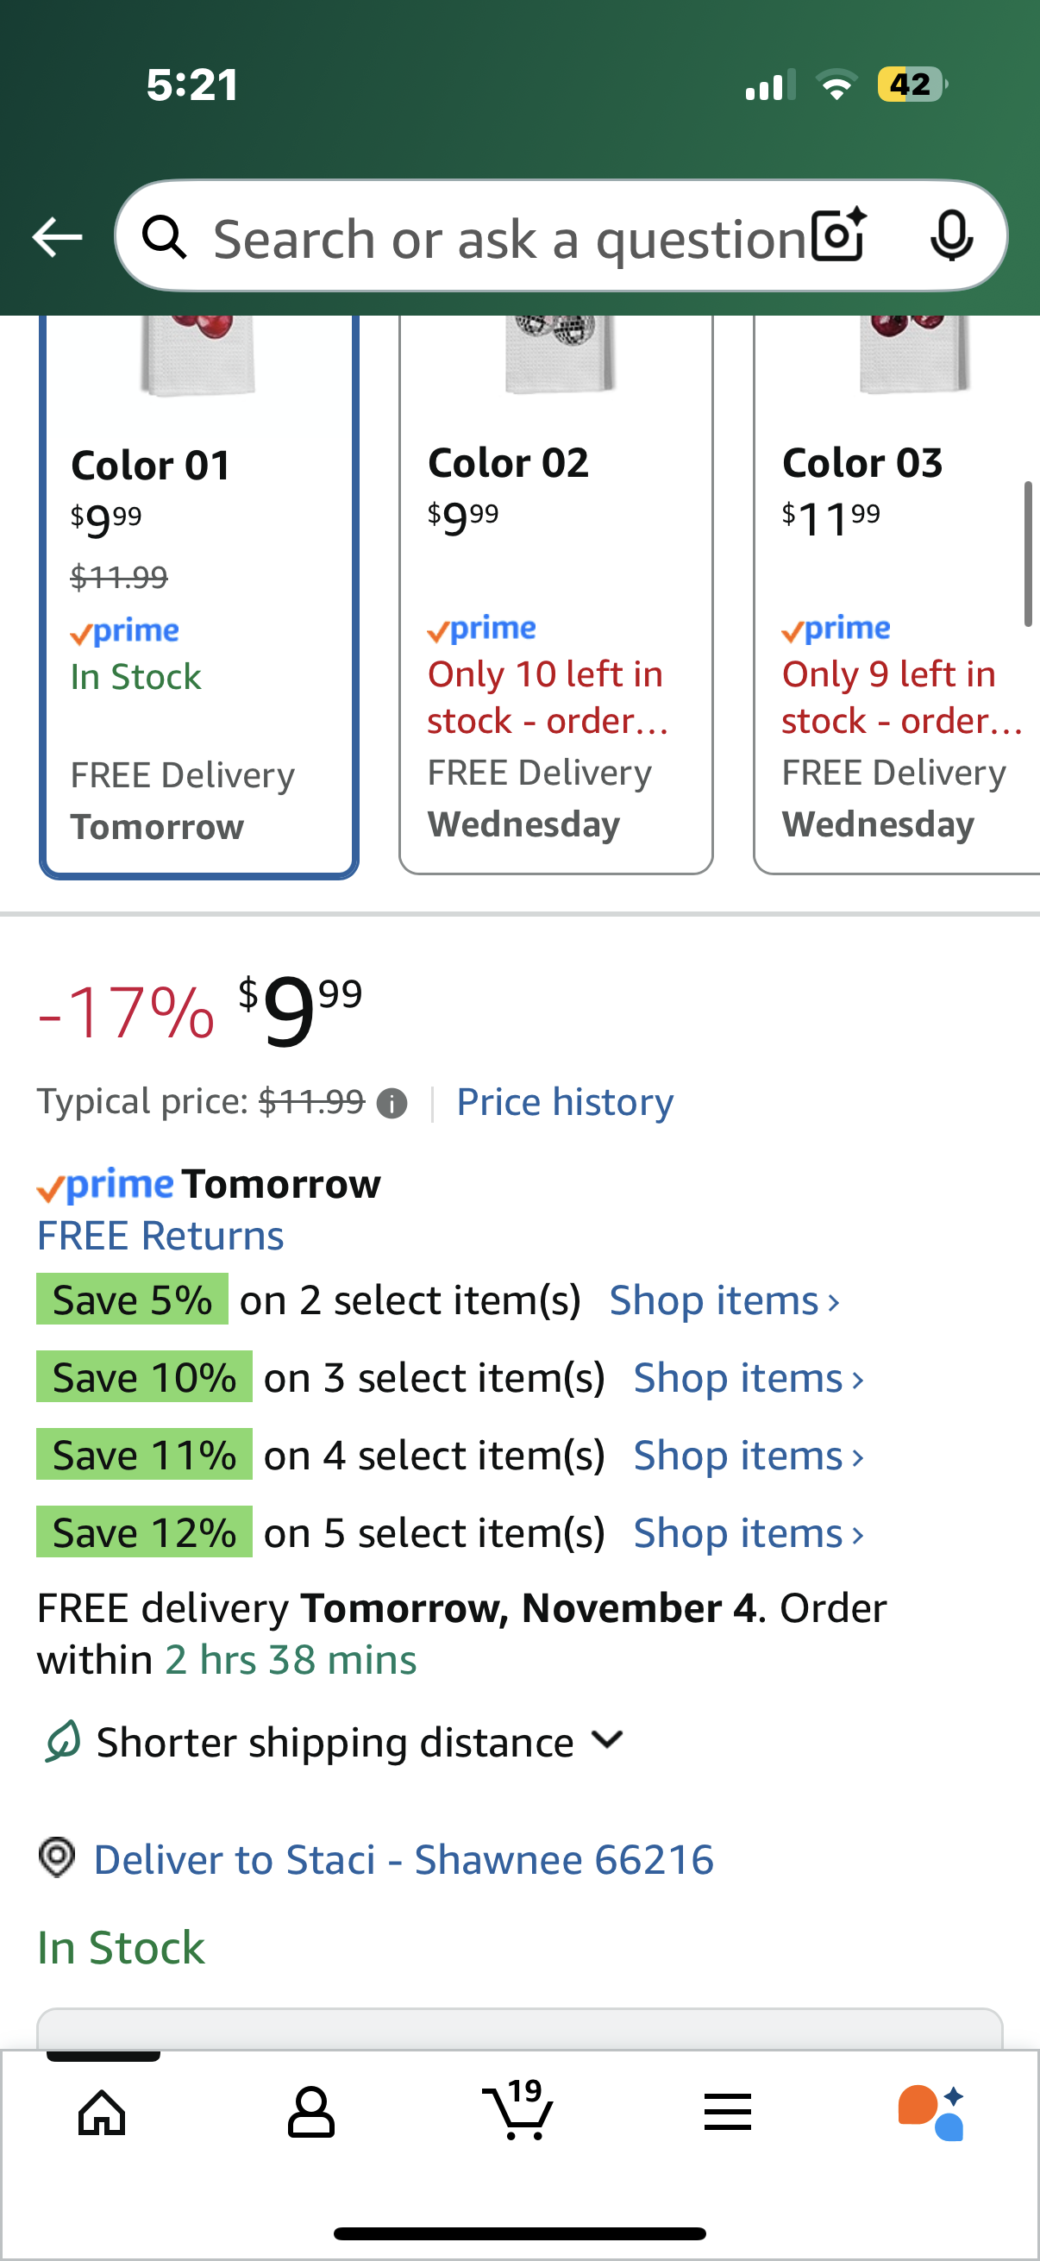This screenshot has width=1040, height=2261.
Task: Tap the microphone voice search icon
Action: tap(950, 235)
